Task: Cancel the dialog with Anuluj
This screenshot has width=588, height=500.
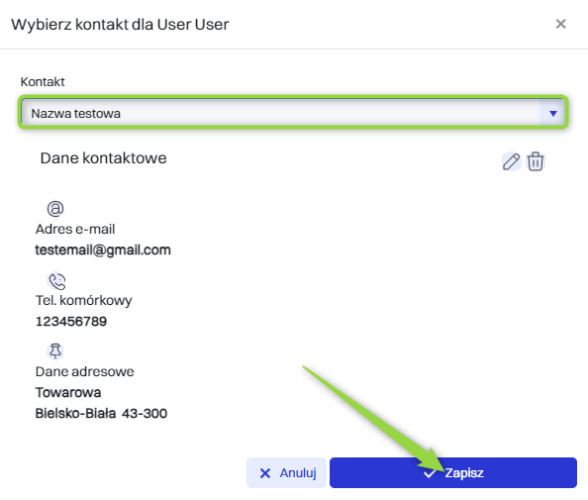Action: coord(286,473)
